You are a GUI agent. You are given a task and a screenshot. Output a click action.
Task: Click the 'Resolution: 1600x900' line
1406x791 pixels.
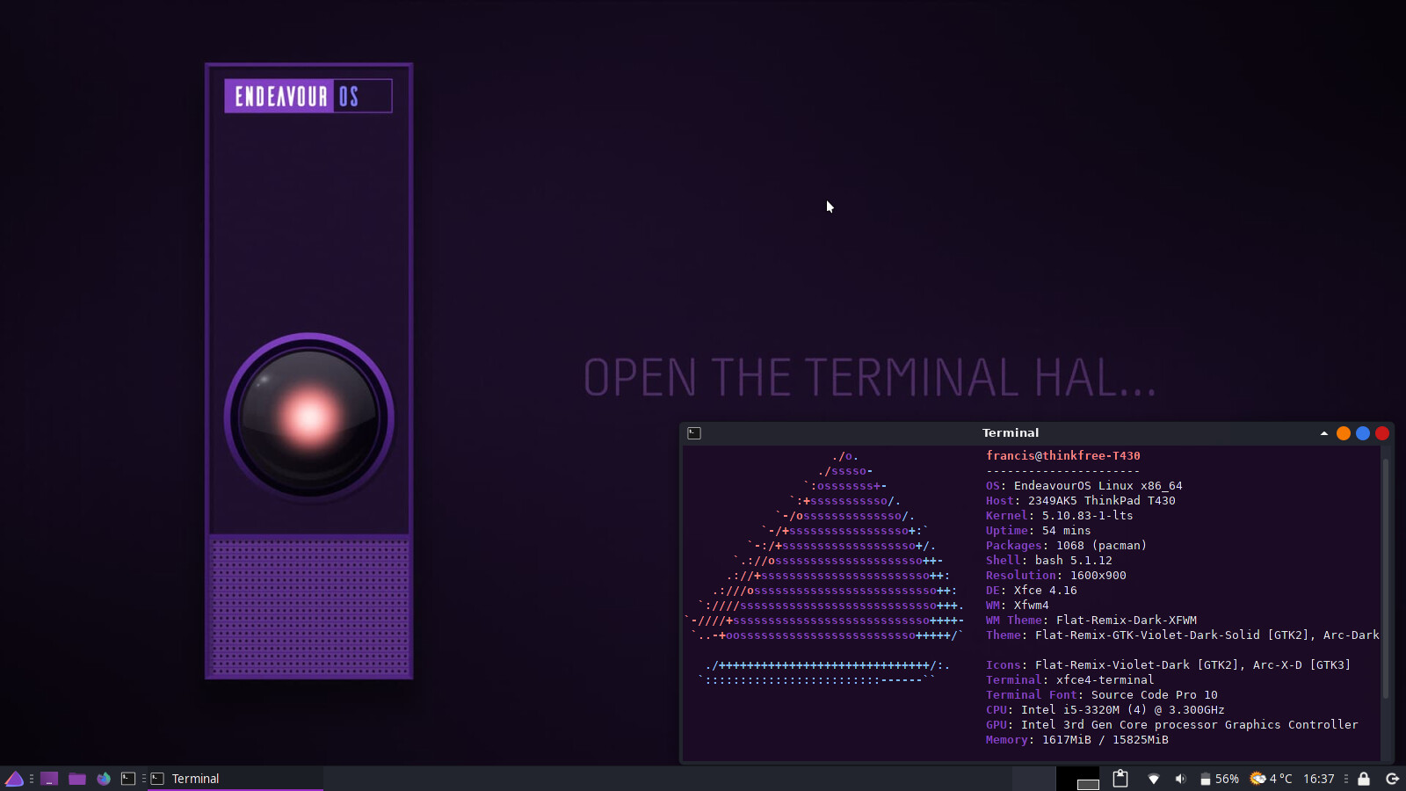pos(1056,576)
